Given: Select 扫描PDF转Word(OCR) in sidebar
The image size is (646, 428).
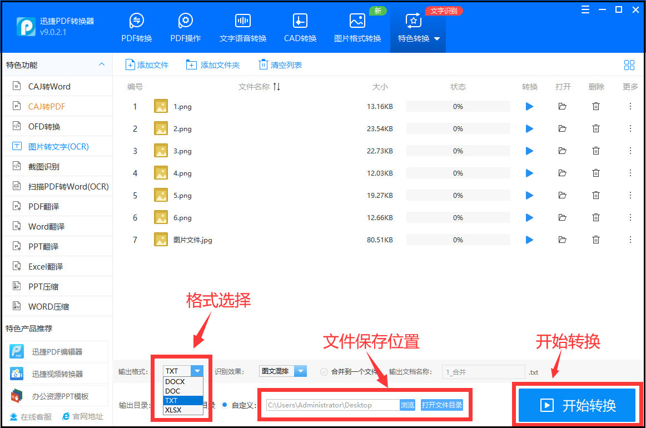Looking at the screenshot, I should tap(57, 187).
